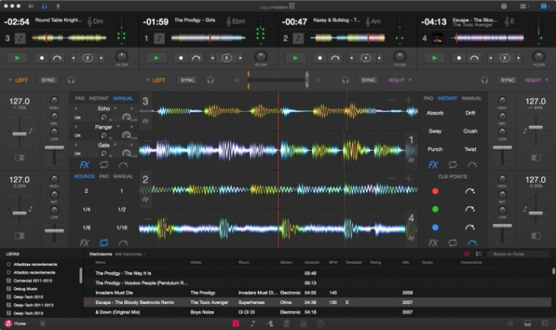
Task: Open deck 3 LEFT crossfader assignment dropdown
Action: (18, 81)
